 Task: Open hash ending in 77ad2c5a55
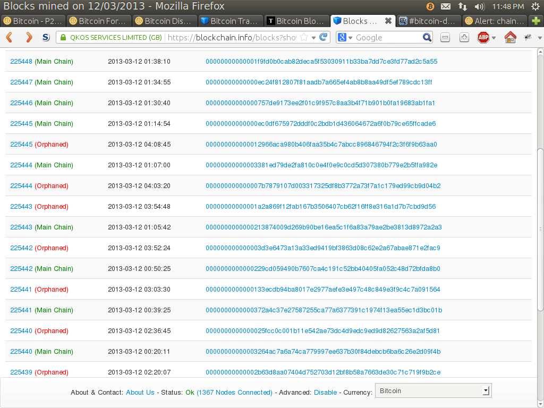[321, 62]
